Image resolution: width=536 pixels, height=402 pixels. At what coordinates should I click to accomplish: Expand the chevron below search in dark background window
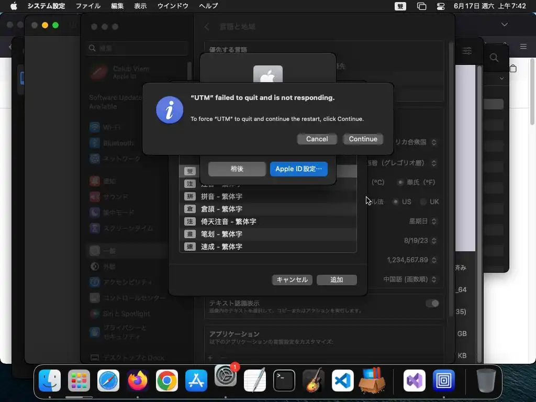pyautogui.click(x=501, y=79)
